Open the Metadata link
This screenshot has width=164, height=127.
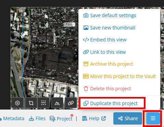[x=12, y=118]
